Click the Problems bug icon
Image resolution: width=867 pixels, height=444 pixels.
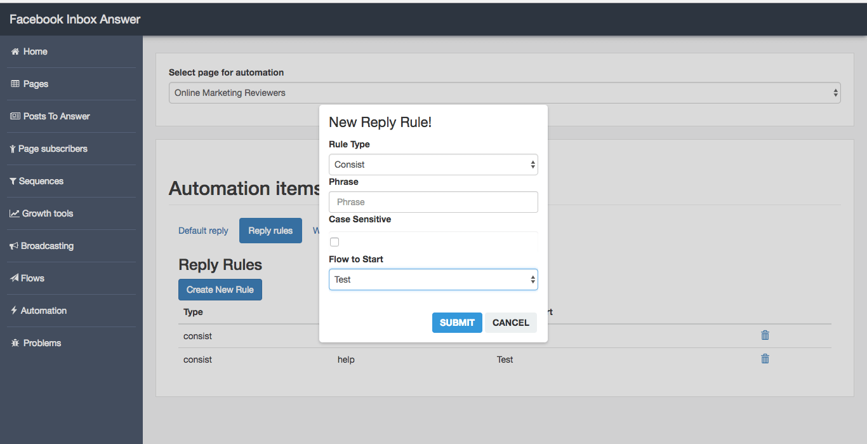(x=15, y=343)
